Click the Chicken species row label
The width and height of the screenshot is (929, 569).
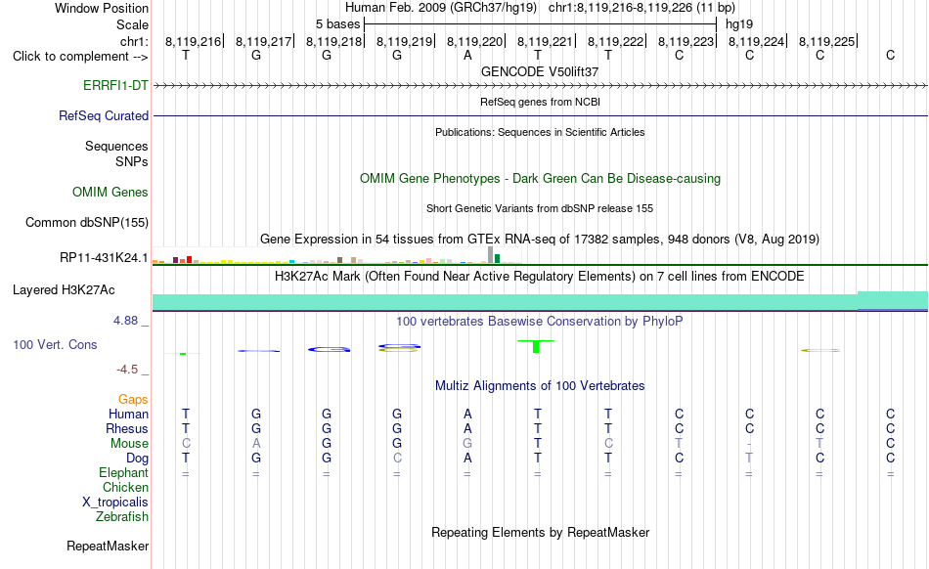coord(125,487)
